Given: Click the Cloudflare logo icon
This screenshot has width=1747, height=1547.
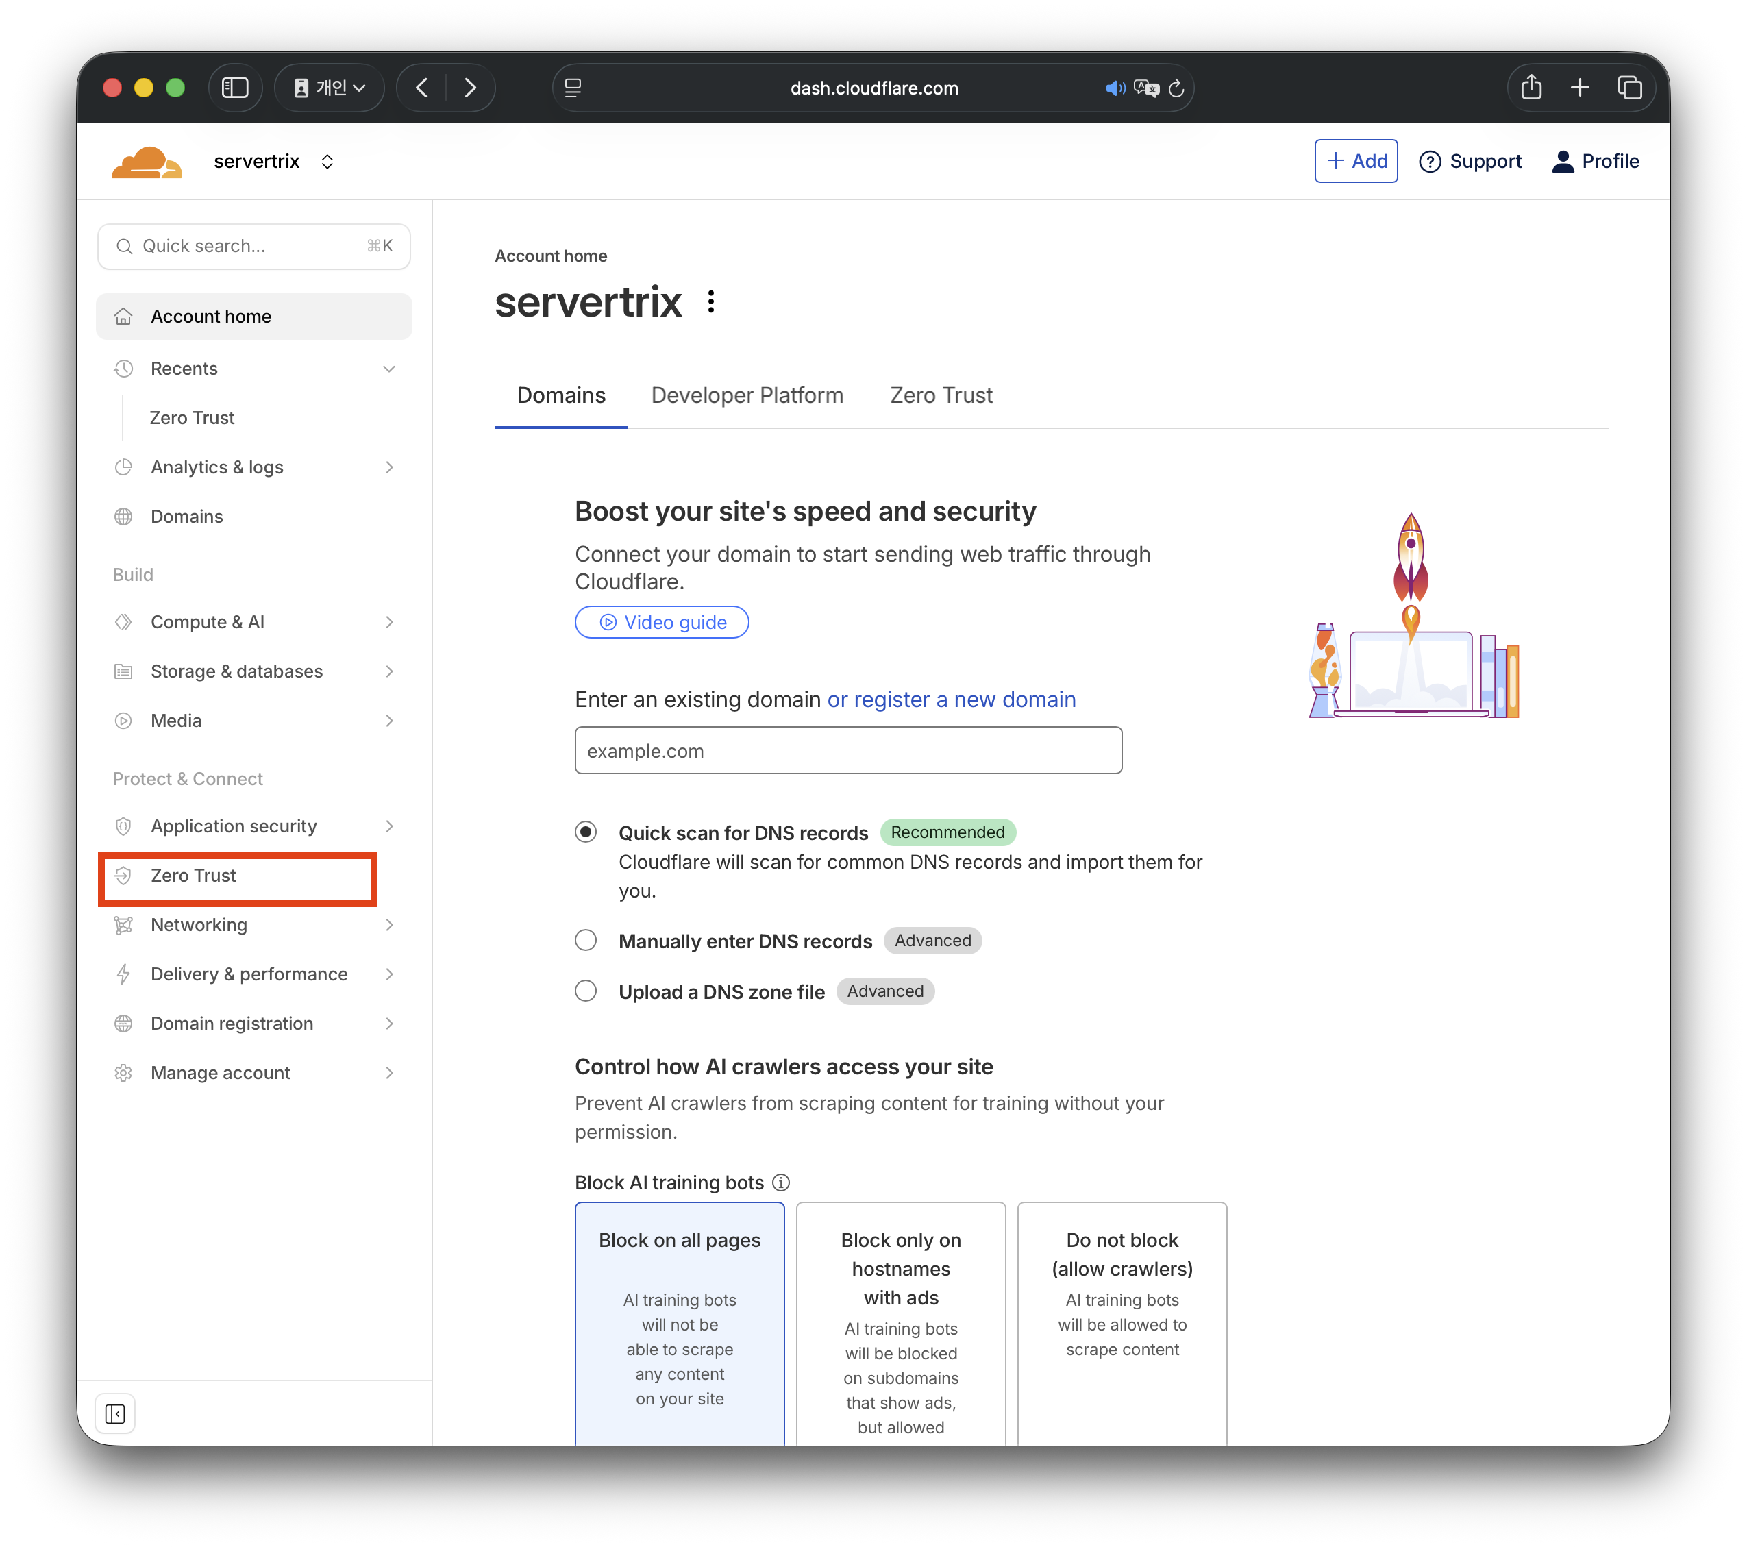Looking at the screenshot, I should pyautogui.click(x=147, y=162).
